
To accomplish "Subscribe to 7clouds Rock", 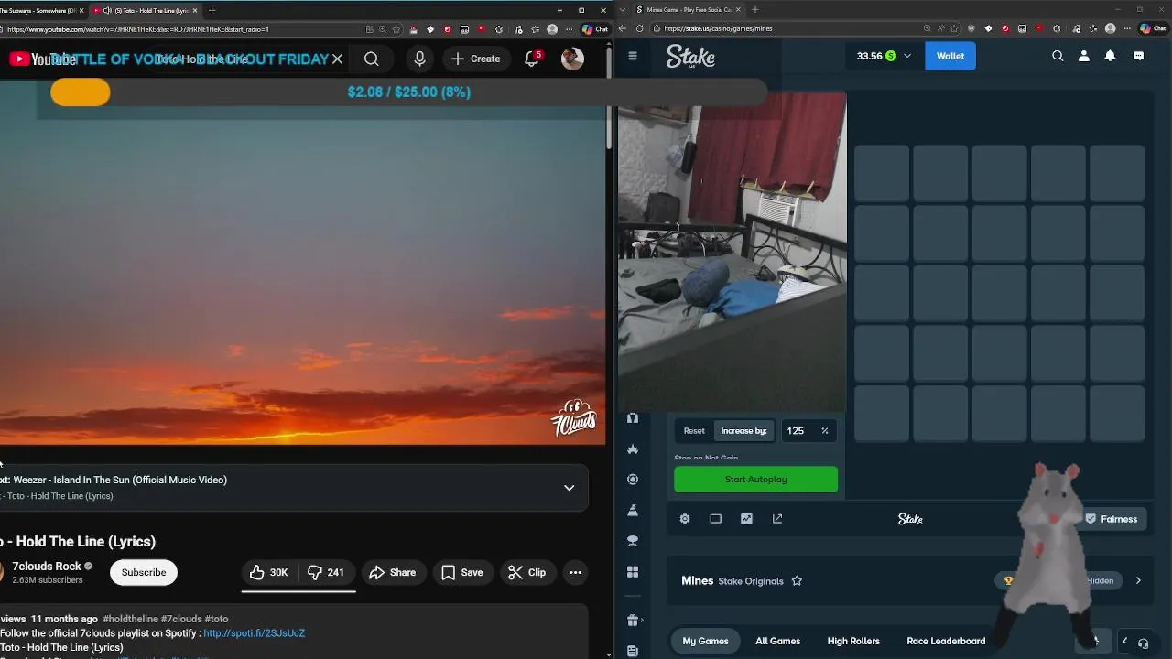I will click(144, 572).
